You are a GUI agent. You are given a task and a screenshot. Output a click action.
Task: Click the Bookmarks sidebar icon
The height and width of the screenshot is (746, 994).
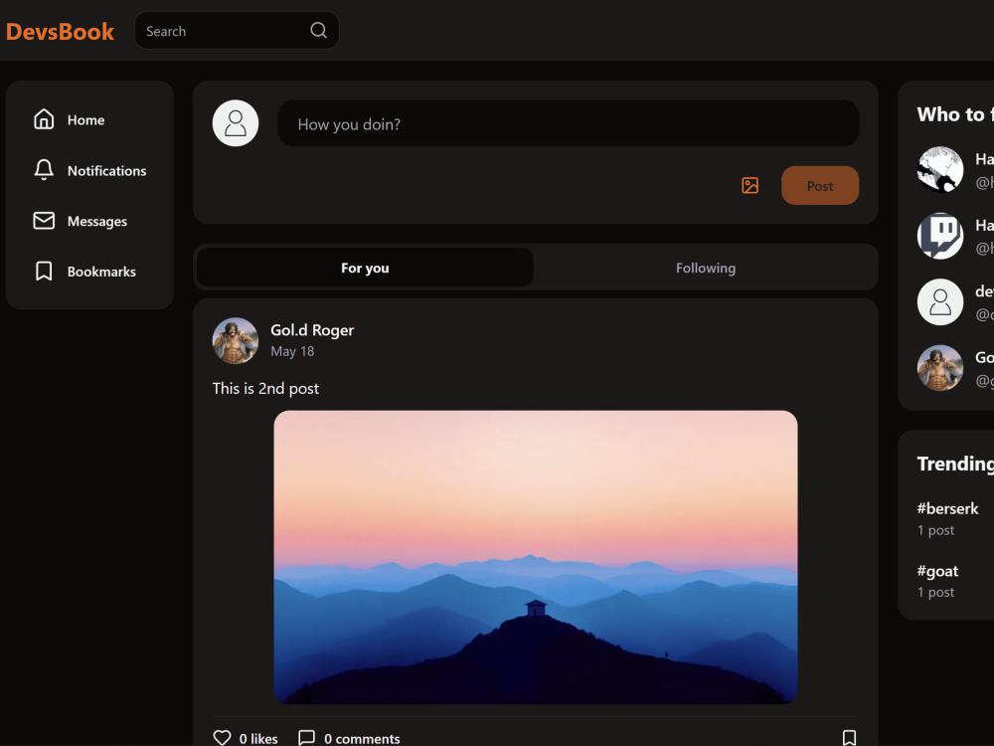pyautogui.click(x=44, y=272)
